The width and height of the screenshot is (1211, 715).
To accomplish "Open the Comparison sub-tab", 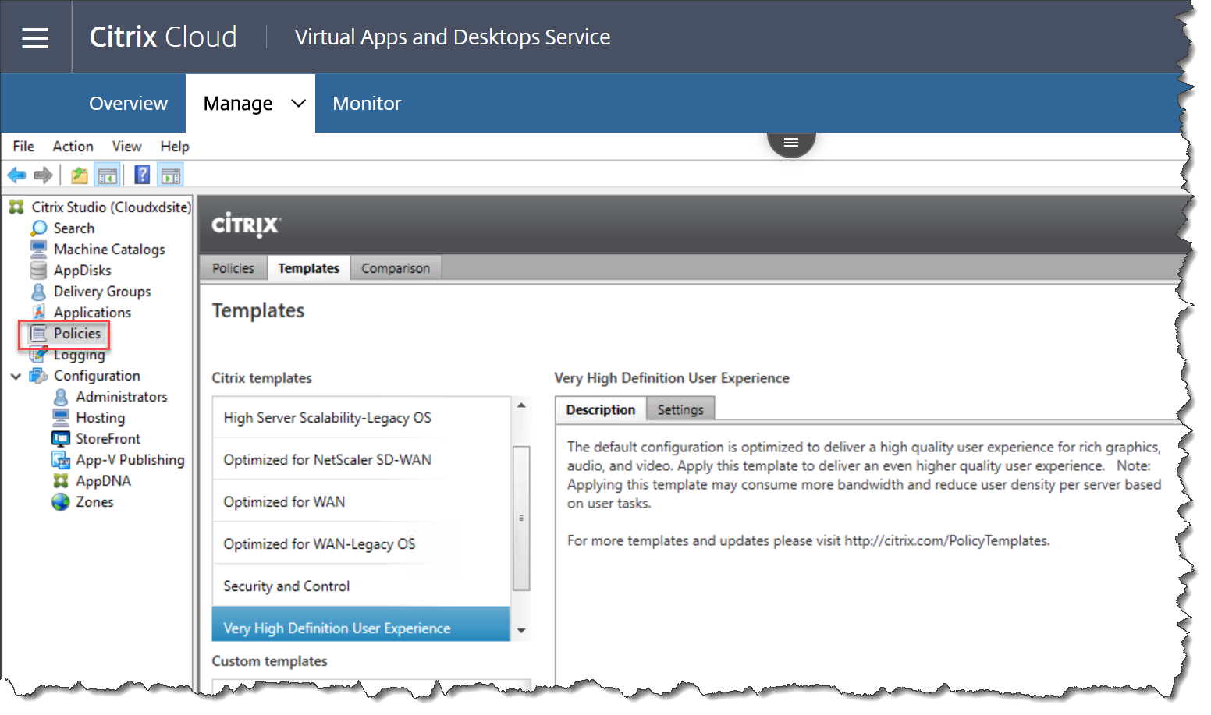I will tap(396, 268).
